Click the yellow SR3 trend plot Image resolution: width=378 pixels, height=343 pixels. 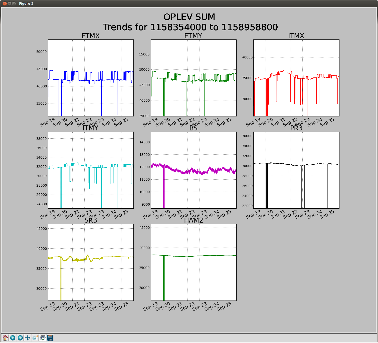pyautogui.click(x=91, y=262)
